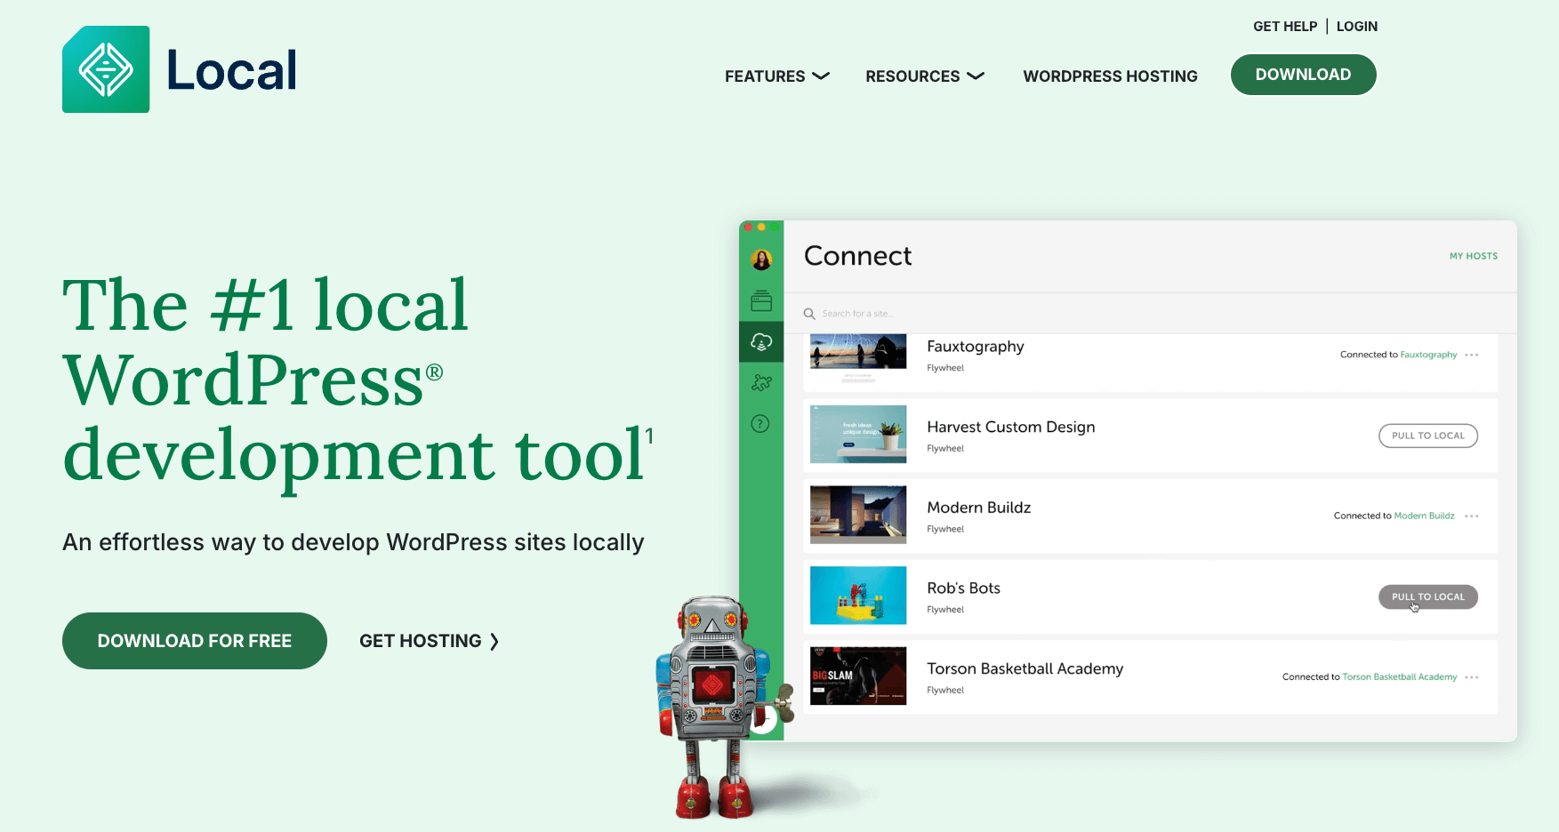This screenshot has width=1559, height=832.
Task: Follow the Get Hosting link
Action: click(x=429, y=641)
